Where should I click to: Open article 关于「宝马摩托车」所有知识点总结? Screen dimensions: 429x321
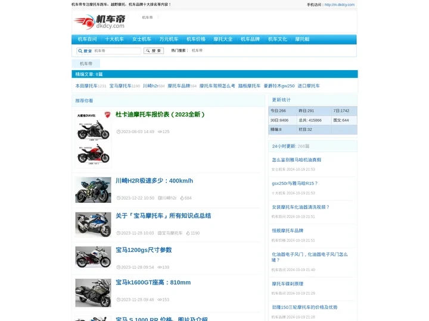pyautogui.click(x=163, y=216)
